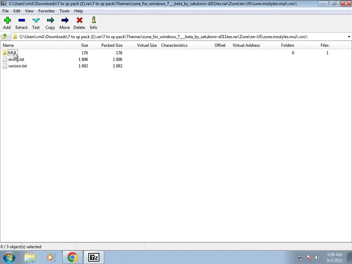
Task: Click the 7-Zip taskbar button
Action: click(x=94, y=257)
